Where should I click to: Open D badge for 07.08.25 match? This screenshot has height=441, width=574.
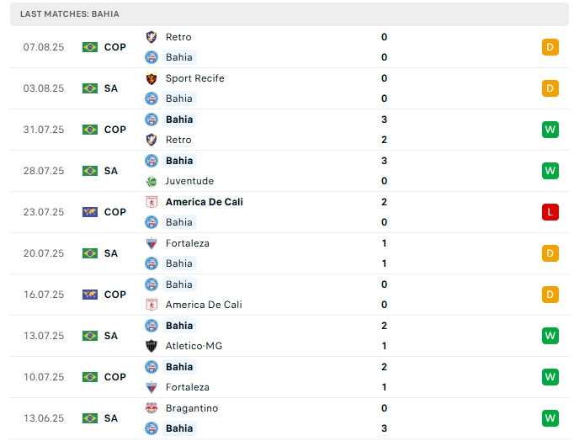point(550,47)
